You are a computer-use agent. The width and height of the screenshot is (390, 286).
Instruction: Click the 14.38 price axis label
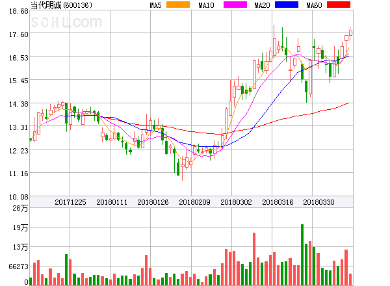point(19,104)
